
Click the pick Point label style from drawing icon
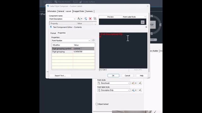[140, 90]
